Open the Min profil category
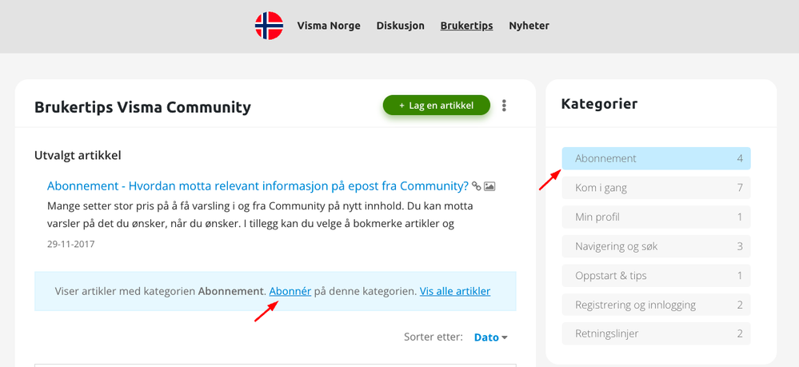 [657, 217]
